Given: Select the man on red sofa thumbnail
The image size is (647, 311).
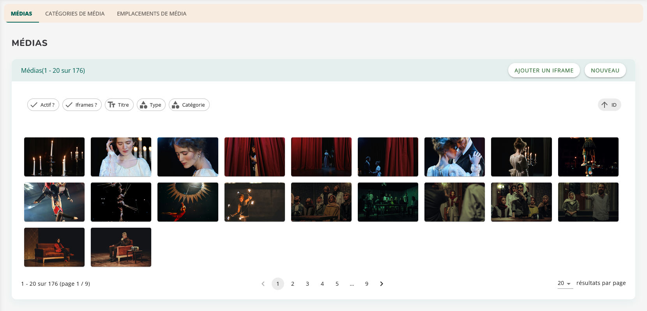Looking at the screenshot, I should tap(121, 247).
